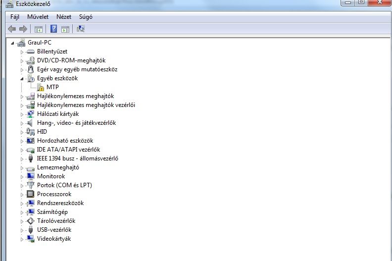Expand Hajlékonylemezes meghajtók category arrow
Screen dimensions: 392x261
[x=22, y=97]
